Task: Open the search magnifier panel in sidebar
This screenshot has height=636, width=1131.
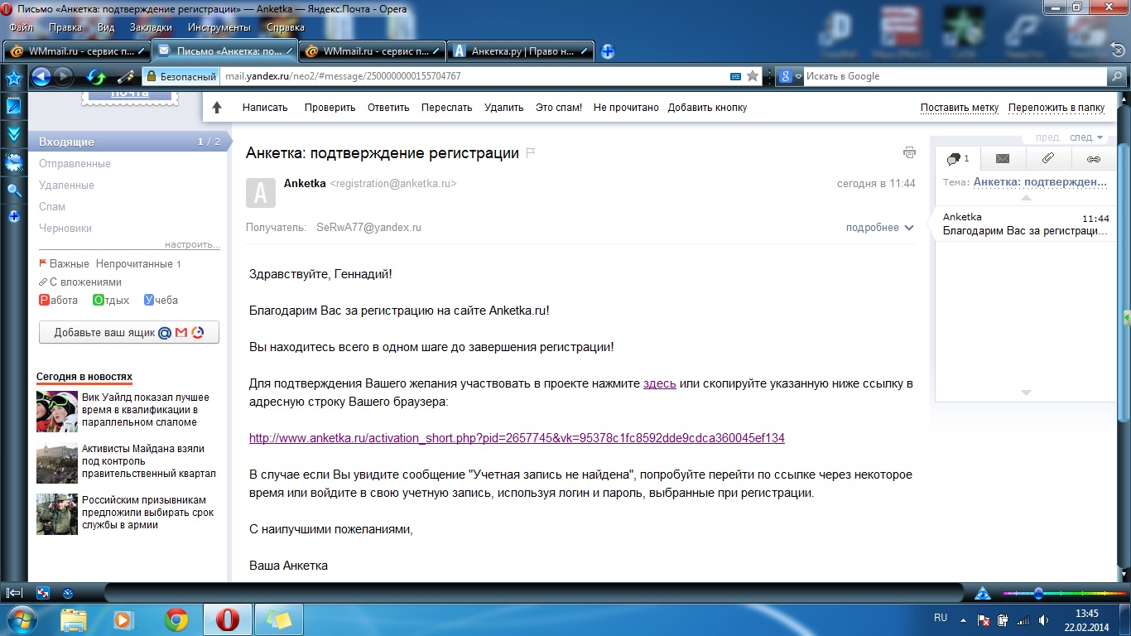Action: 14,190
